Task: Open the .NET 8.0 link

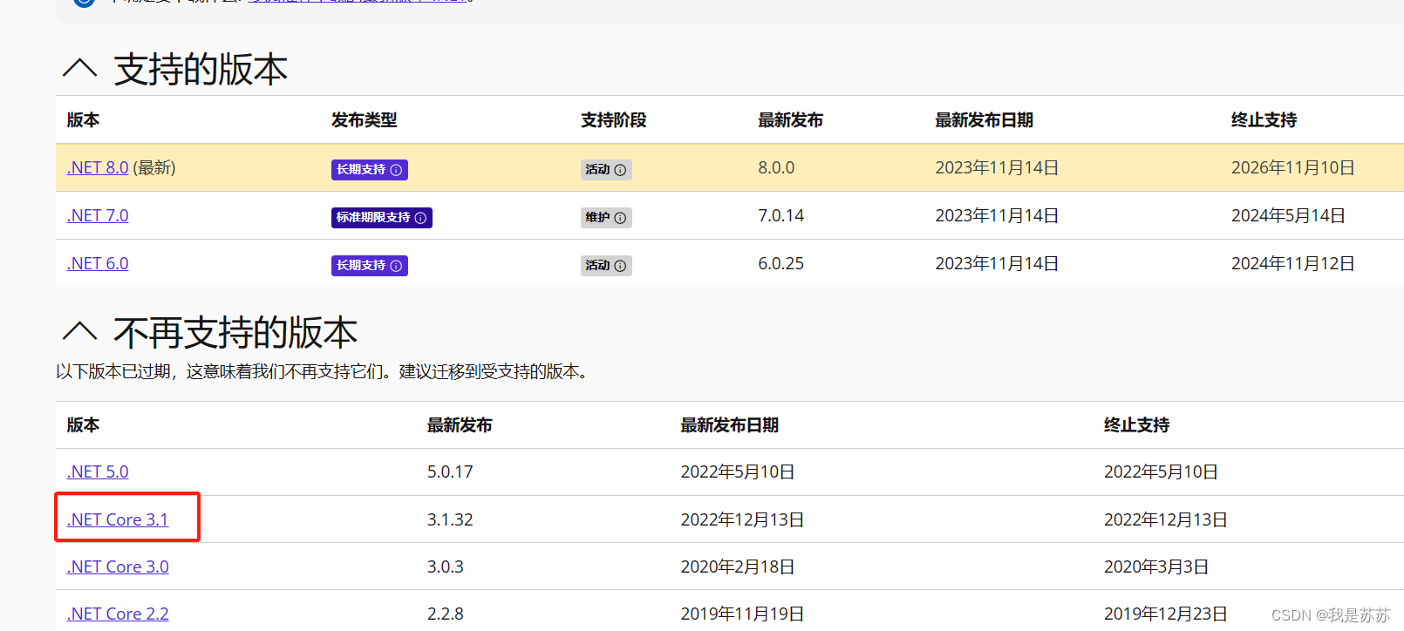Action: pyautogui.click(x=98, y=167)
